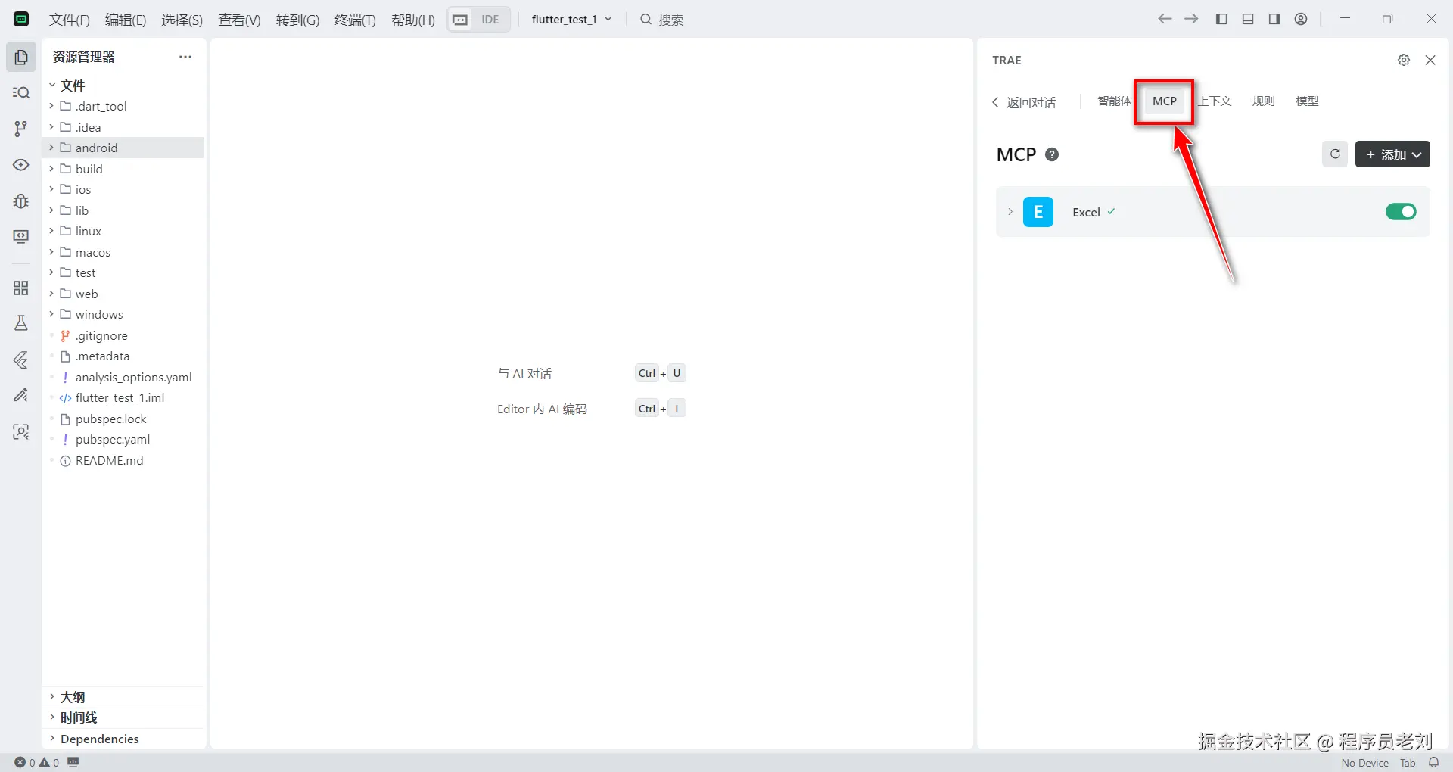Open the notifications bell in status bar
This screenshot has height=772, width=1453.
pyautogui.click(x=1433, y=763)
